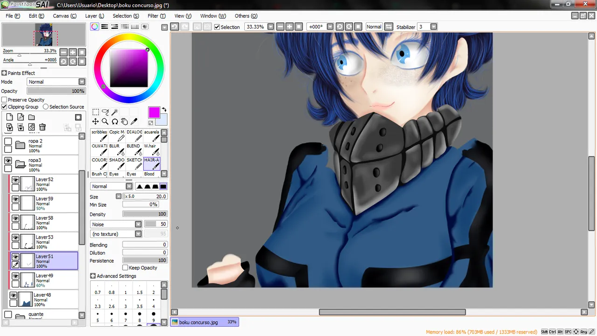Open the canvas zoom percentage dropdown
This screenshot has height=336, width=597.
point(271,27)
